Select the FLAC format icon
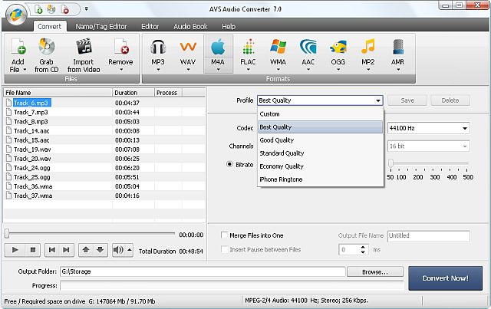The width and height of the screenshot is (491, 309). click(x=248, y=48)
